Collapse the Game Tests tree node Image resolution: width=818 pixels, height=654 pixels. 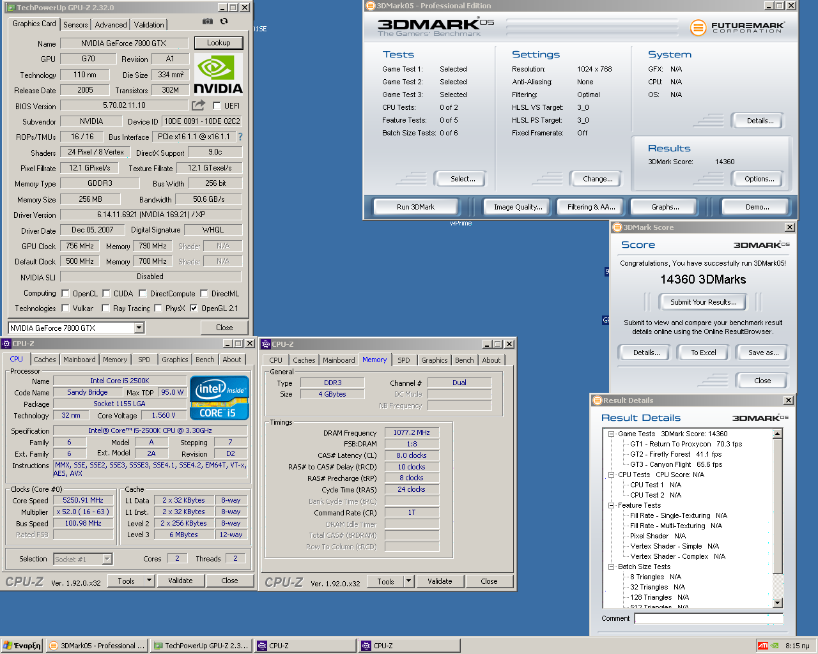611,434
